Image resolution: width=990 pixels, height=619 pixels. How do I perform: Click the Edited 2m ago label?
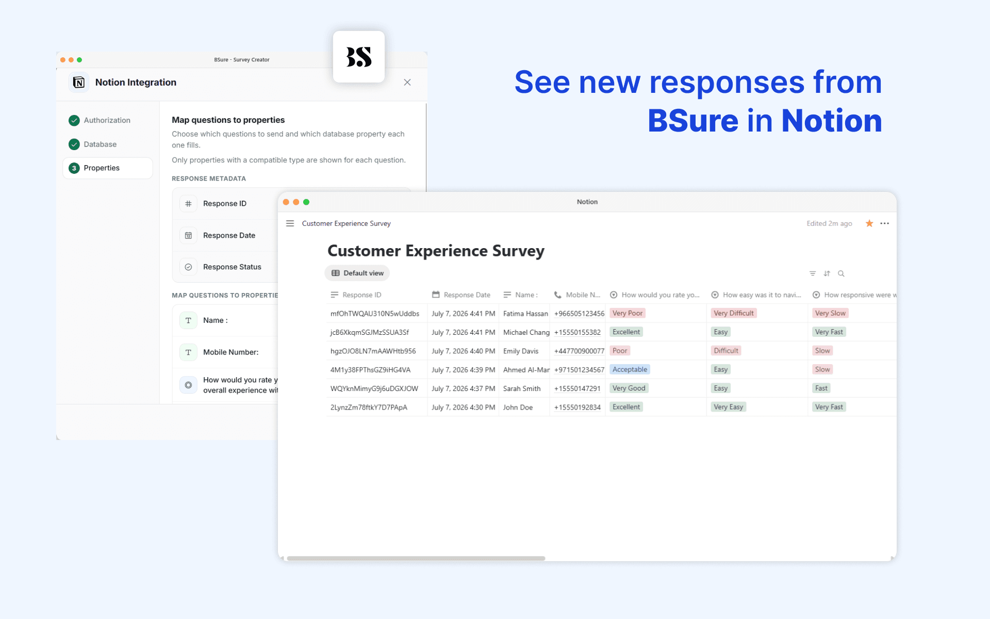[829, 223]
